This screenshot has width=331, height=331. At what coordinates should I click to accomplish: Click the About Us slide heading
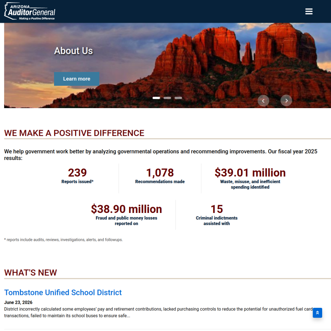(x=74, y=51)
